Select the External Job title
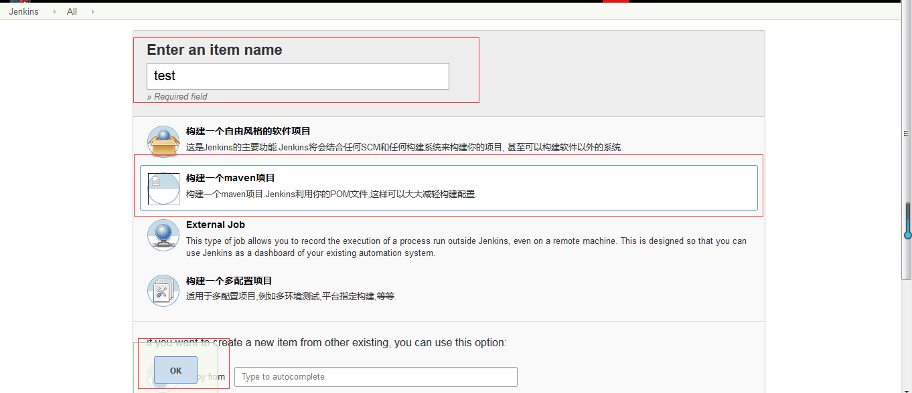The image size is (912, 393). click(216, 225)
